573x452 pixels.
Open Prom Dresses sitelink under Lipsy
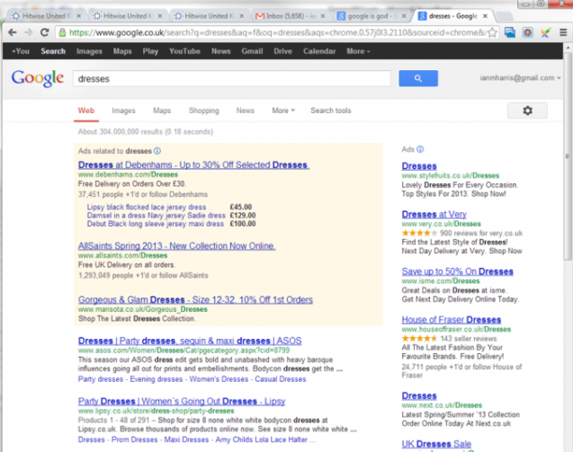[x=135, y=439]
